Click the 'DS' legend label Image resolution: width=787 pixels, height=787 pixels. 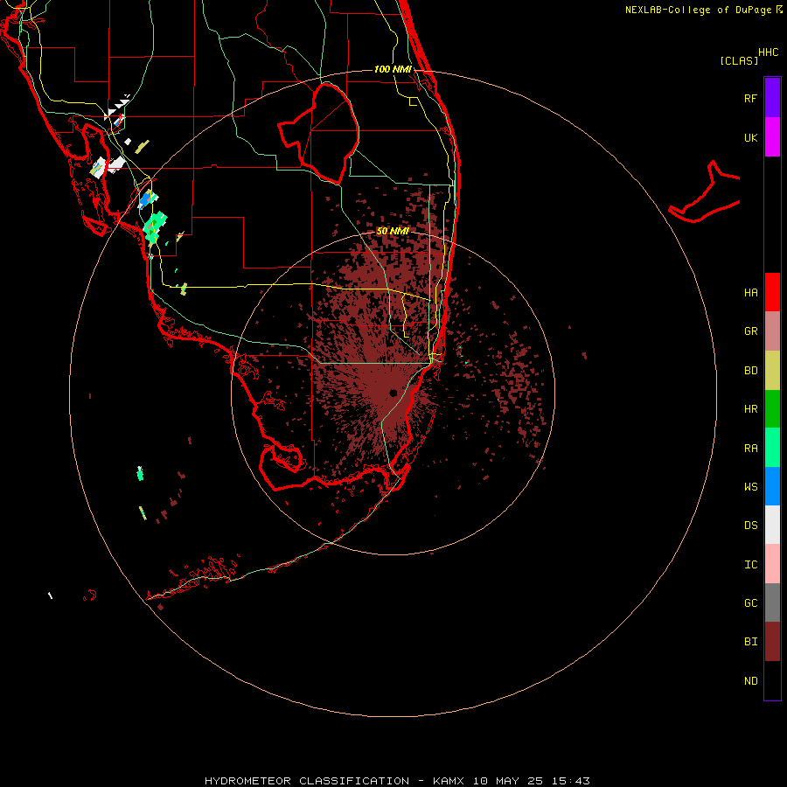pos(750,526)
